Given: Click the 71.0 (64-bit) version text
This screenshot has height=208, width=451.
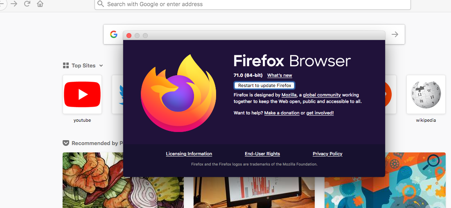Looking at the screenshot, I should [248, 76].
